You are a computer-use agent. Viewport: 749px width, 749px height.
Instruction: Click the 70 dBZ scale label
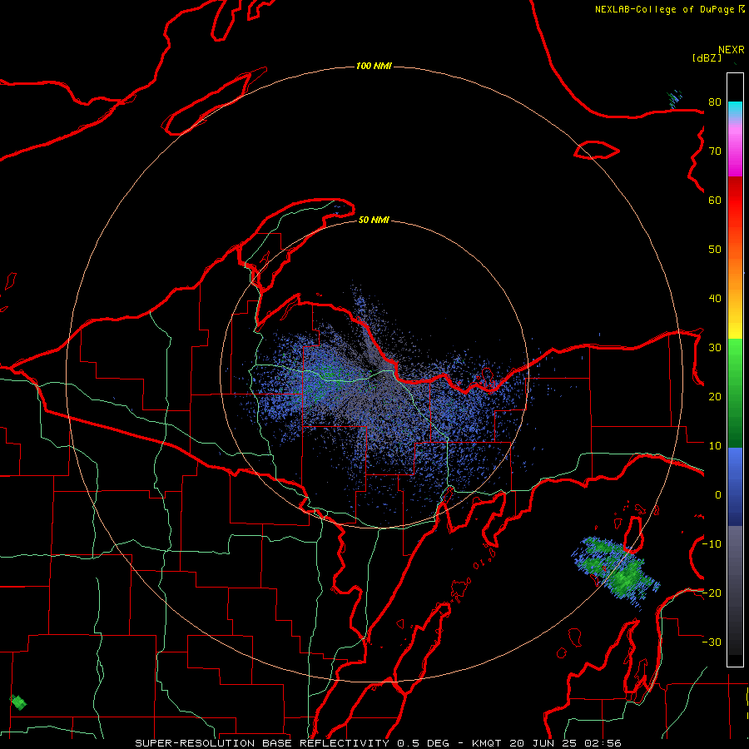pyautogui.click(x=715, y=151)
